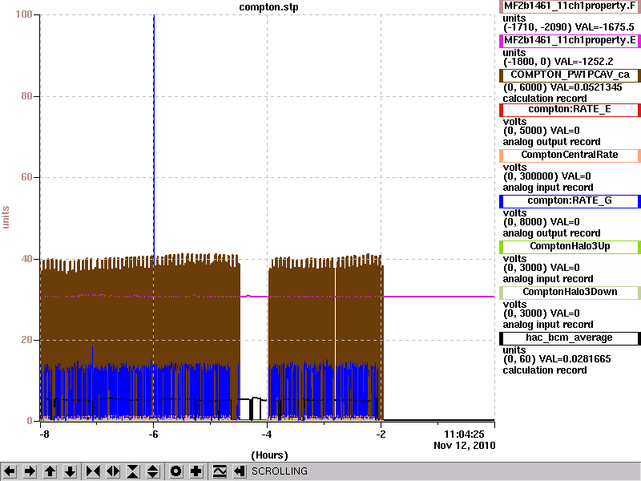Select the ComptonCentralRate curve legend
The image size is (641, 481).
tap(570, 155)
